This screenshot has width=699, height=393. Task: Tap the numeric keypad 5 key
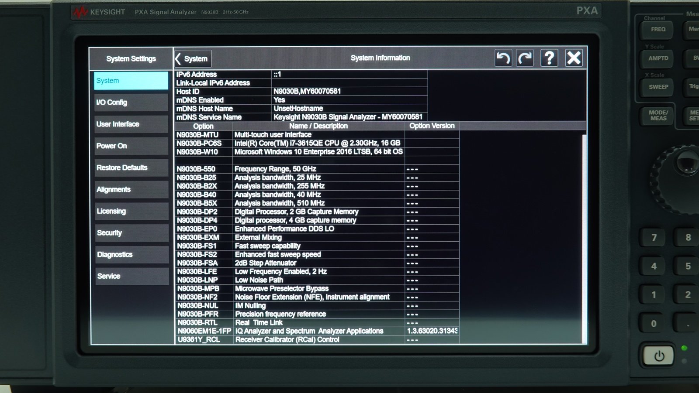click(x=688, y=266)
